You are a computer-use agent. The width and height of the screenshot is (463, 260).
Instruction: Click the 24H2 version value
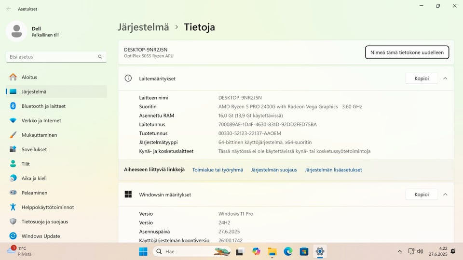(224, 222)
